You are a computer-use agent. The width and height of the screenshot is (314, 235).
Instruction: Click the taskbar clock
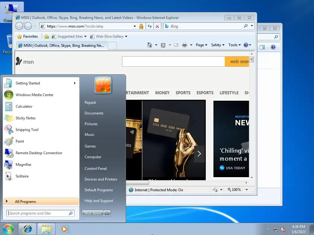[x=298, y=229]
